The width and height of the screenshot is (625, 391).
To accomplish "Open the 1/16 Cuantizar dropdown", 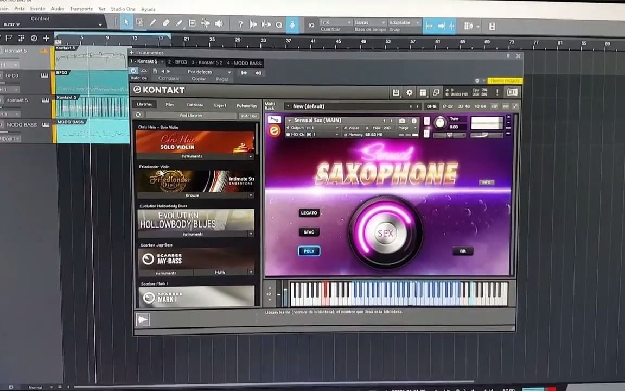I will click(x=335, y=22).
